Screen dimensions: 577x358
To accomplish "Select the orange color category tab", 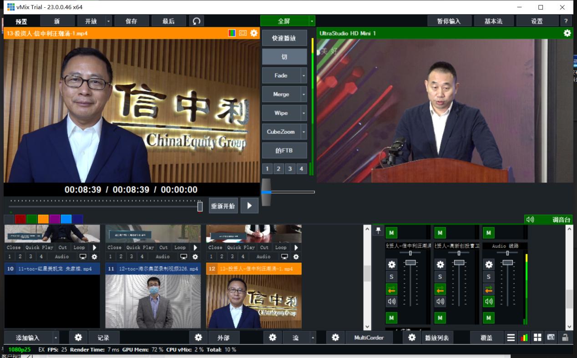I will 43,219.
